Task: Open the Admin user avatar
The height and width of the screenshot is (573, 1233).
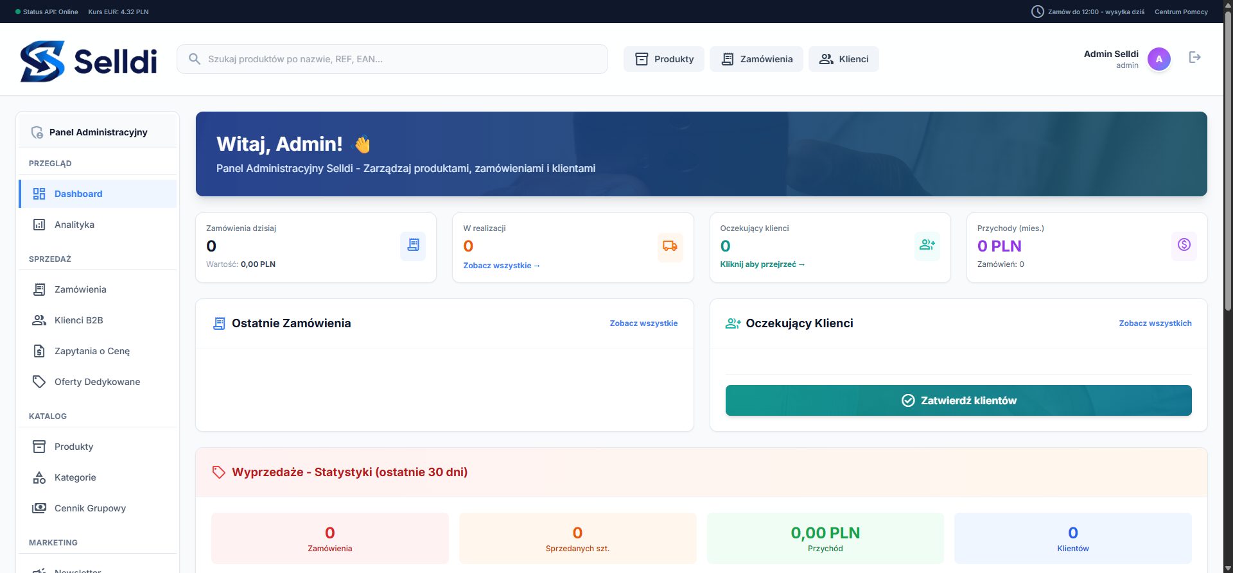Action: tap(1159, 59)
